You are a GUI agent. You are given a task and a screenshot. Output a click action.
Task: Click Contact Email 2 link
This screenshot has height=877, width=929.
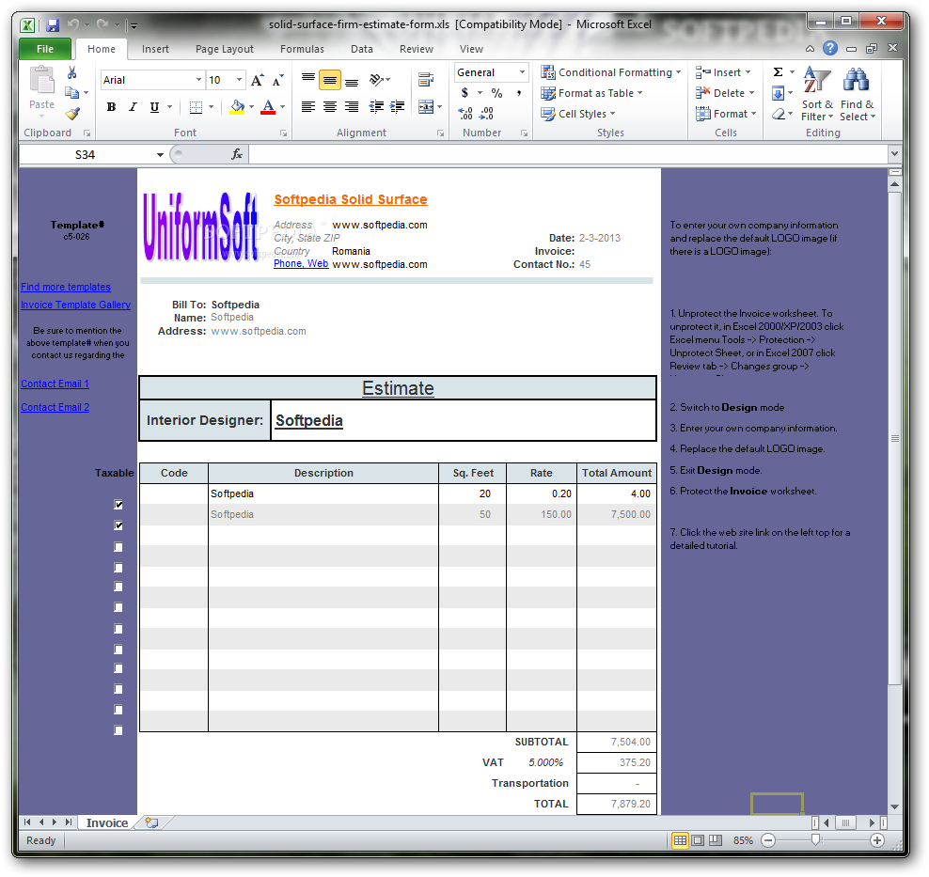(55, 407)
